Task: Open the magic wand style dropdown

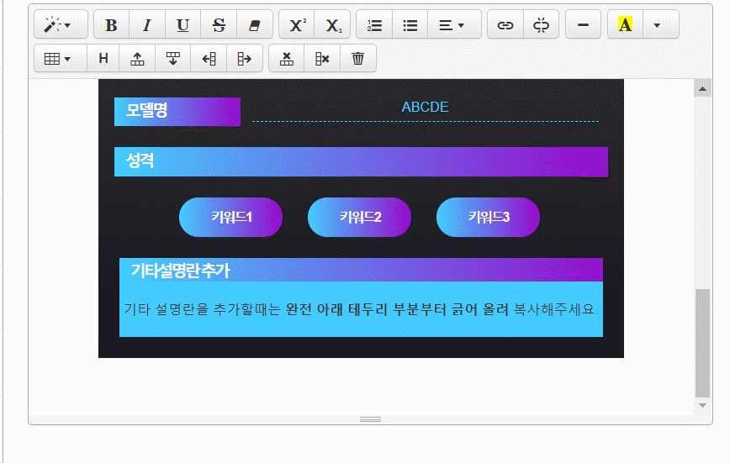Action: tap(61, 24)
